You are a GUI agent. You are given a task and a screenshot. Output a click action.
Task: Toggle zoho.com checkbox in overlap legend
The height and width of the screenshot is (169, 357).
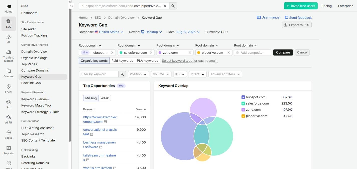(243, 110)
